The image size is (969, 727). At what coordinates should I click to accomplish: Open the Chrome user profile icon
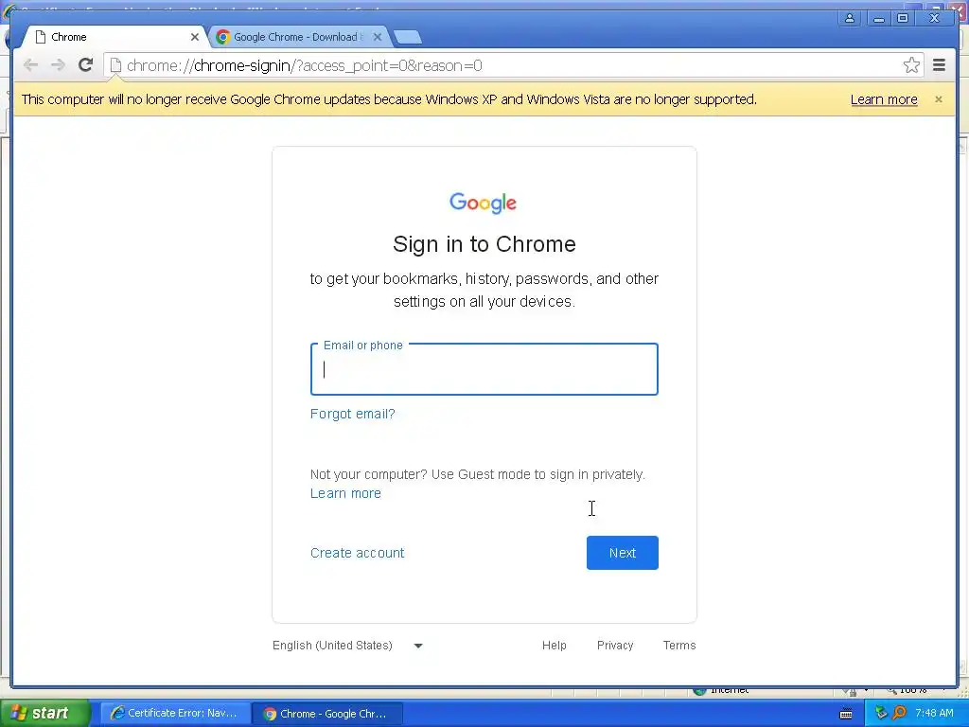(x=850, y=19)
